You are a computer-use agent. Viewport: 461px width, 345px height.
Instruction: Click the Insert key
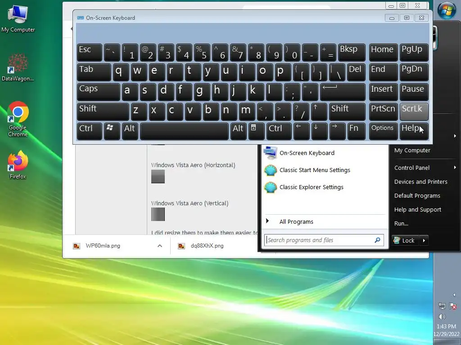pos(383,92)
